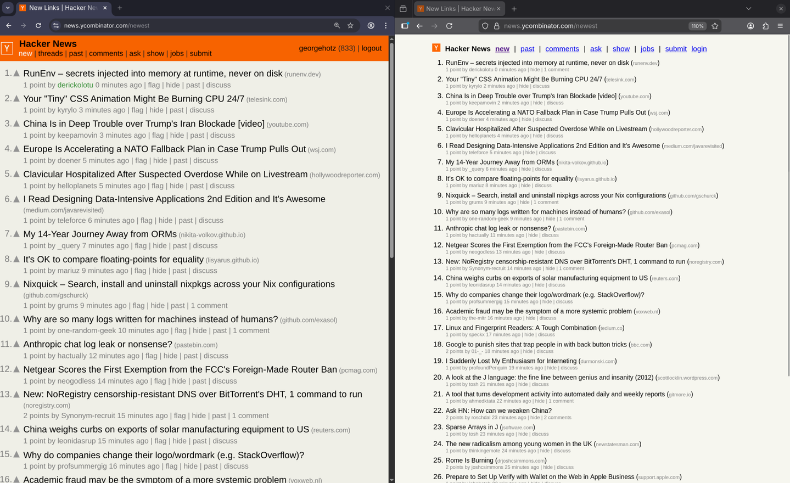790x483 pixels.
Task: Open the Chrome zoom magnifier icon
Action: click(x=337, y=25)
